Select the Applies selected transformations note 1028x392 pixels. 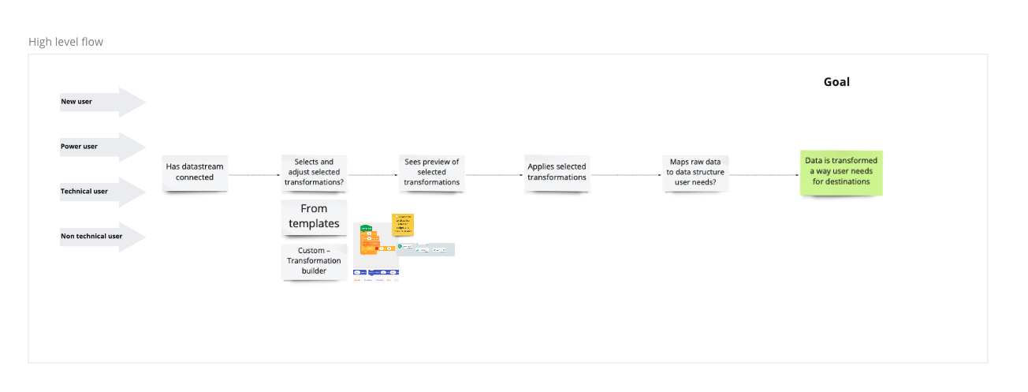pyautogui.click(x=557, y=172)
